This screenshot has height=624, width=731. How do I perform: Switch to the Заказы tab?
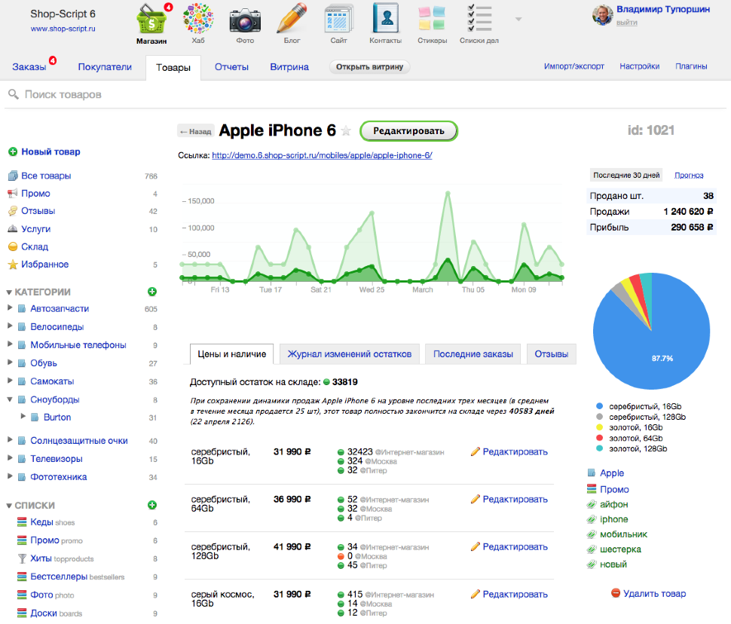click(x=29, y=67)
